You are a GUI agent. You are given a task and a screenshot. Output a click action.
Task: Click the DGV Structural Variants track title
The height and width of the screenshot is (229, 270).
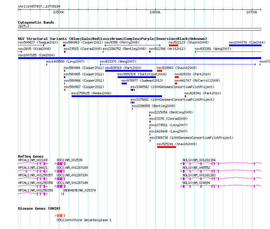pyautogui.click(x=113, y=39)
